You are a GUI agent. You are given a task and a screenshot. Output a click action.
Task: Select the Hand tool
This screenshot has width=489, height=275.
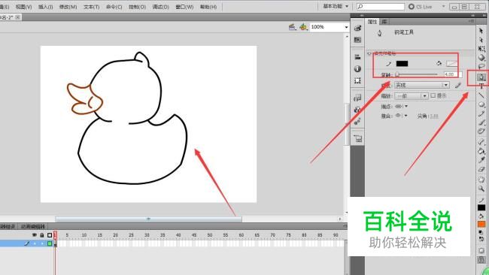(x=481, y=180)
